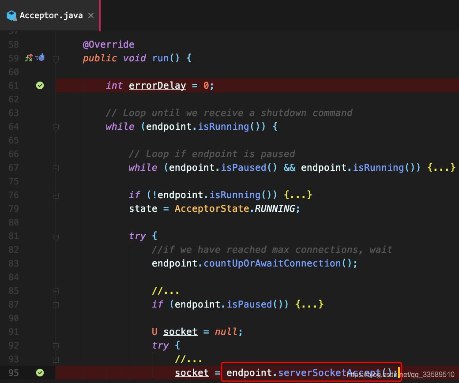Collapse the inner try block at line 92

point(56,345)
